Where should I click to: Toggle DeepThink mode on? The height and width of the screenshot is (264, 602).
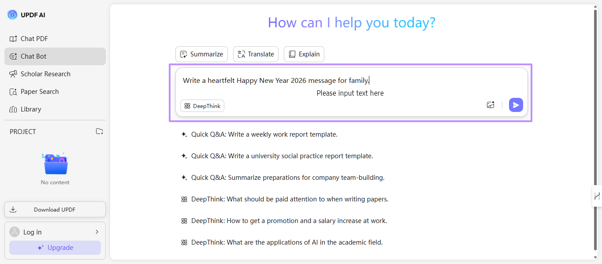pyautogui.click(x=202, y=106)
